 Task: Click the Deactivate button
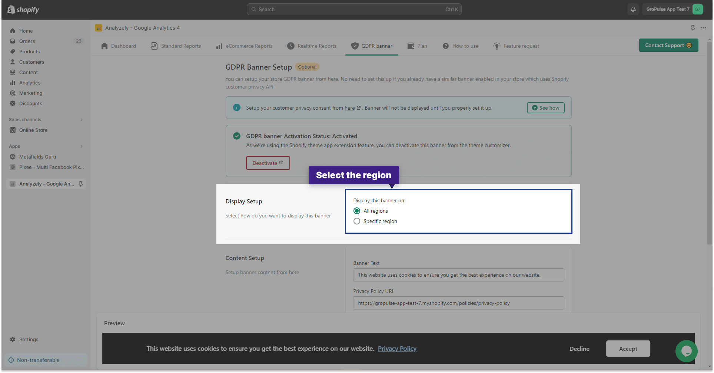(268, 163)
